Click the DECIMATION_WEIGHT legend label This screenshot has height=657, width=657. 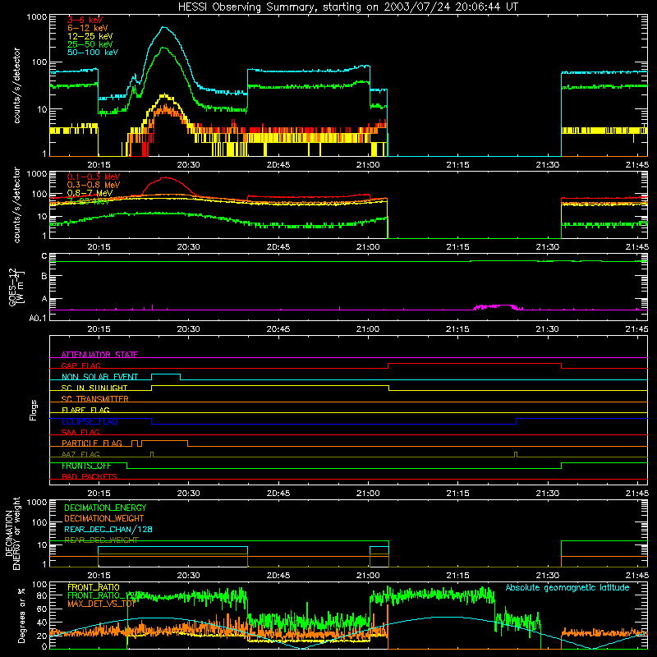[x=104, y=518]
